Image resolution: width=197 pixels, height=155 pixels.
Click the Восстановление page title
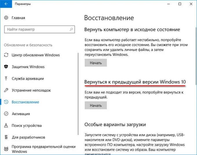[x=109, y=18]
